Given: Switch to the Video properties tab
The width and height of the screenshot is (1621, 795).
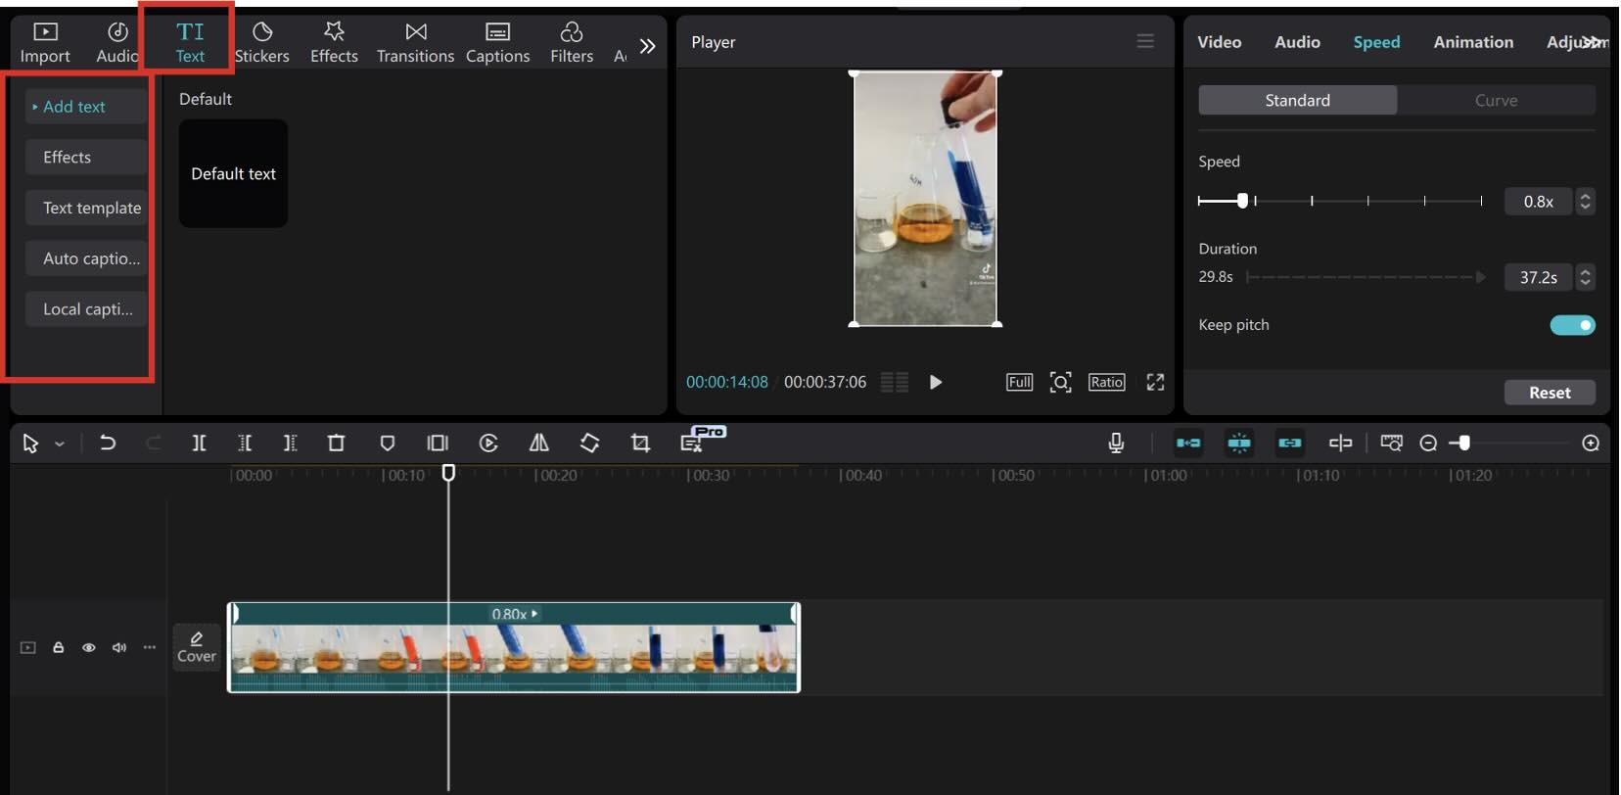Looking at the screenshot, I should 1219,42.
